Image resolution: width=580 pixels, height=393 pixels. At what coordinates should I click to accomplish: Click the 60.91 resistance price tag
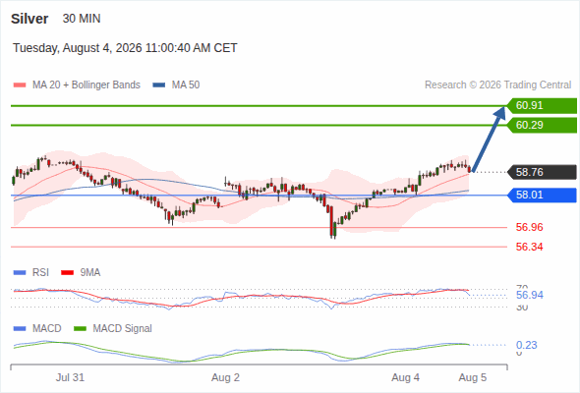(x=542, y=106)
